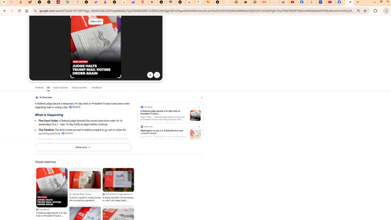Click the left round icon on lens image
The image size is (391, 220).
[x=150, y=75]
